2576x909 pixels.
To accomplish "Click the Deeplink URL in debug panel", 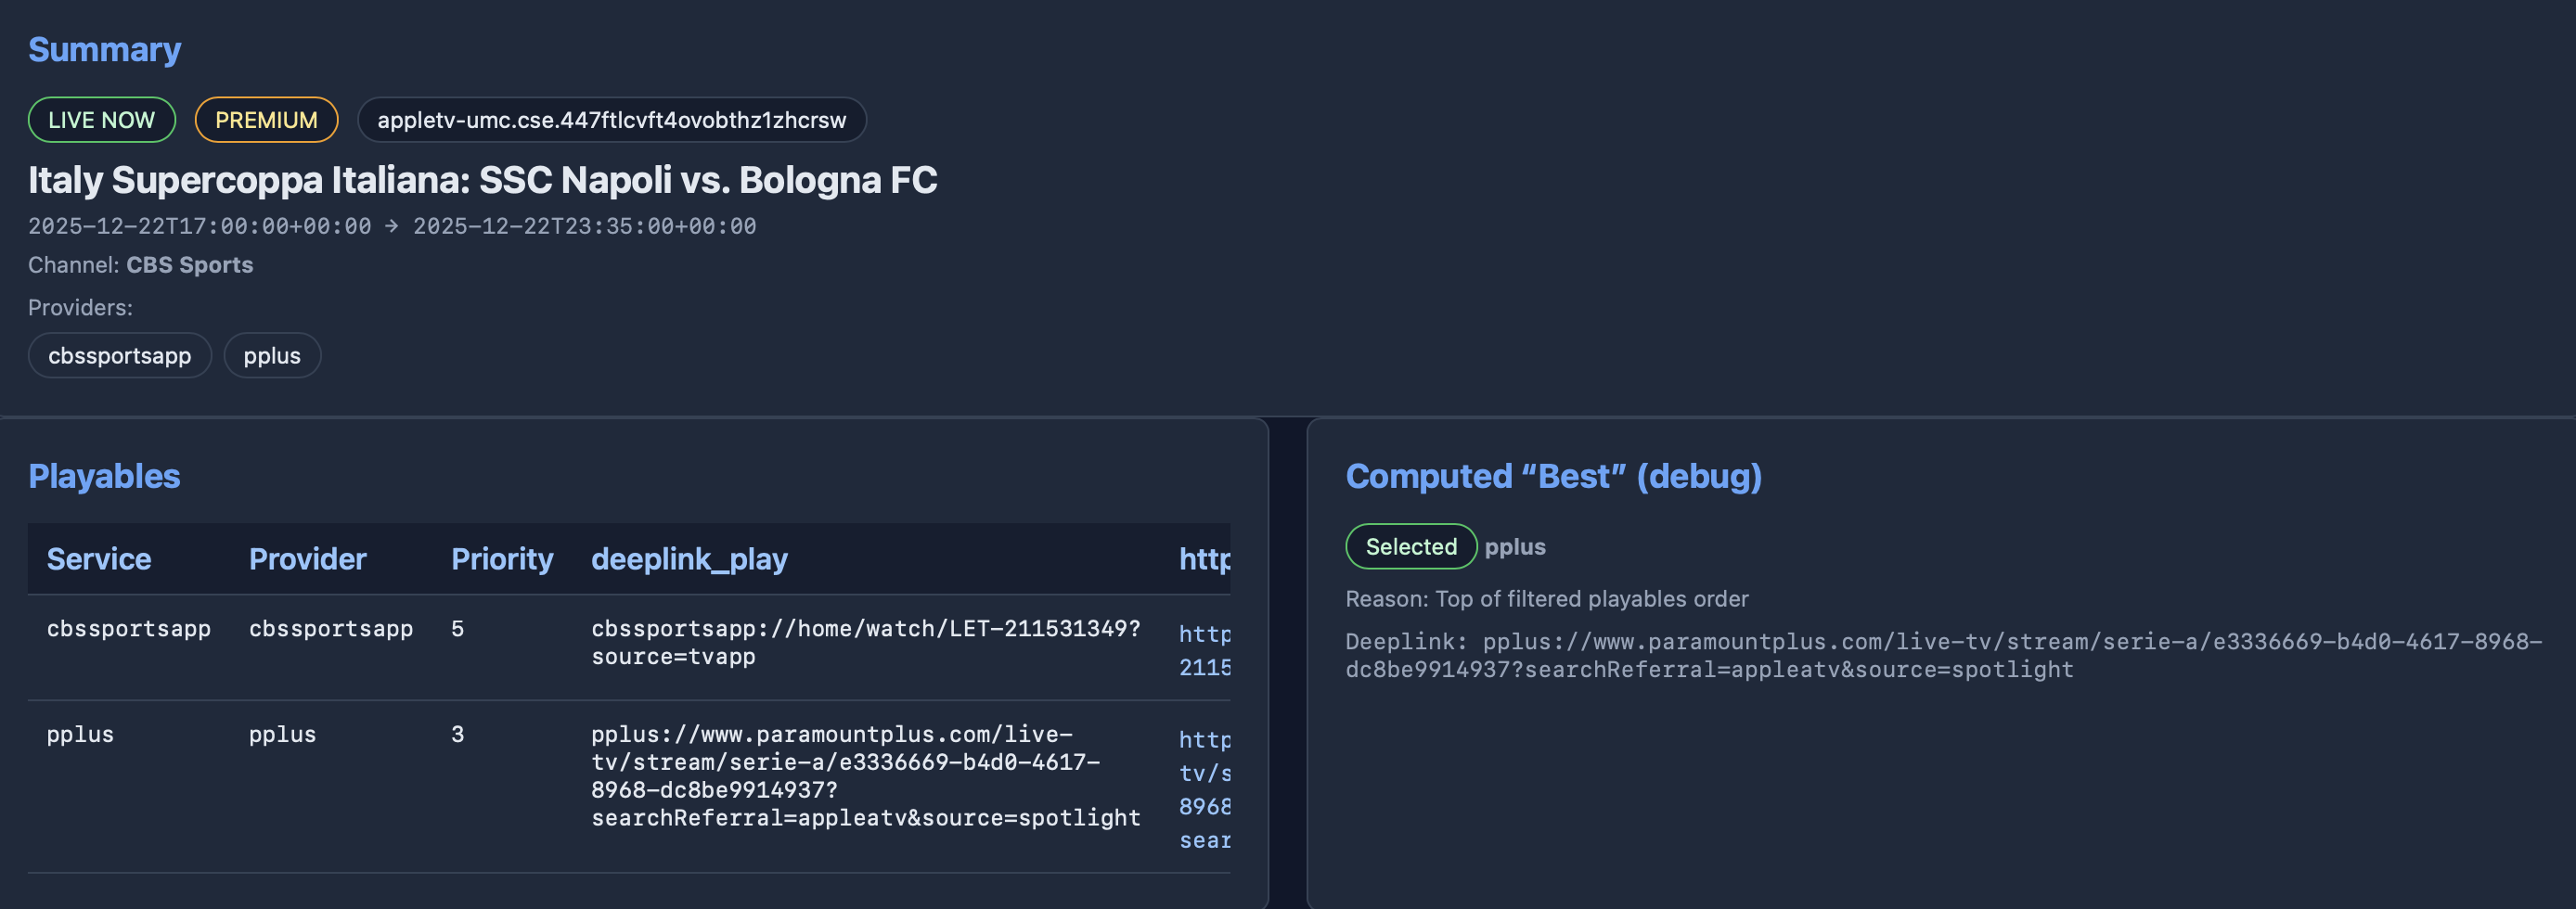I will point(1942,655).
